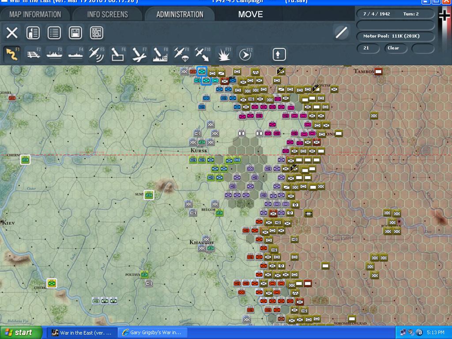Open the INFO SCREENS tab
This screenshot has width=452, height=339.
[x=107, y=15]
